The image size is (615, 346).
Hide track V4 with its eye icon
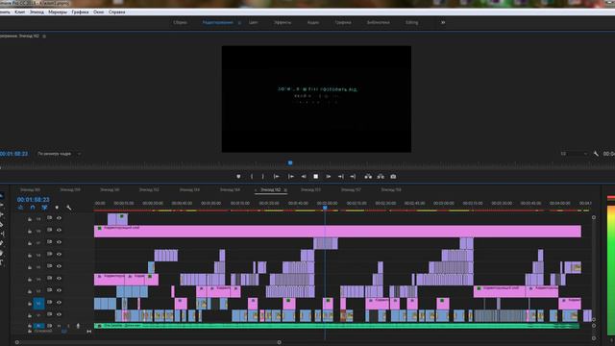[59, 278]
